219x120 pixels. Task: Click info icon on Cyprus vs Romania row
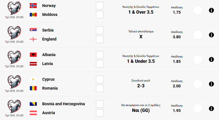pos(211,84)
